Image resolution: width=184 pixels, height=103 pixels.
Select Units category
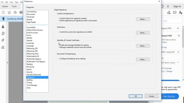click(x=28, y=88)
